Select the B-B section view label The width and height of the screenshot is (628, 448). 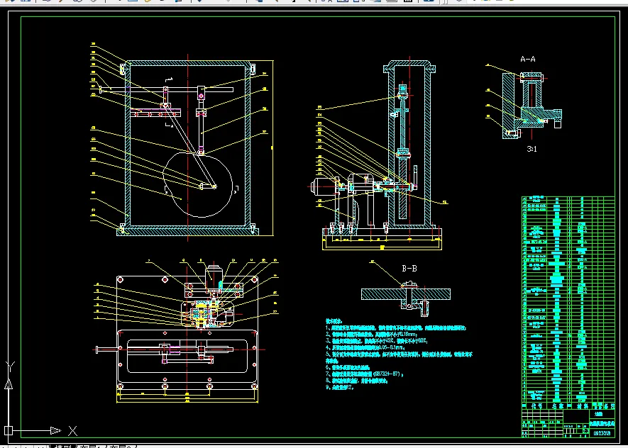tap(409, 269)
